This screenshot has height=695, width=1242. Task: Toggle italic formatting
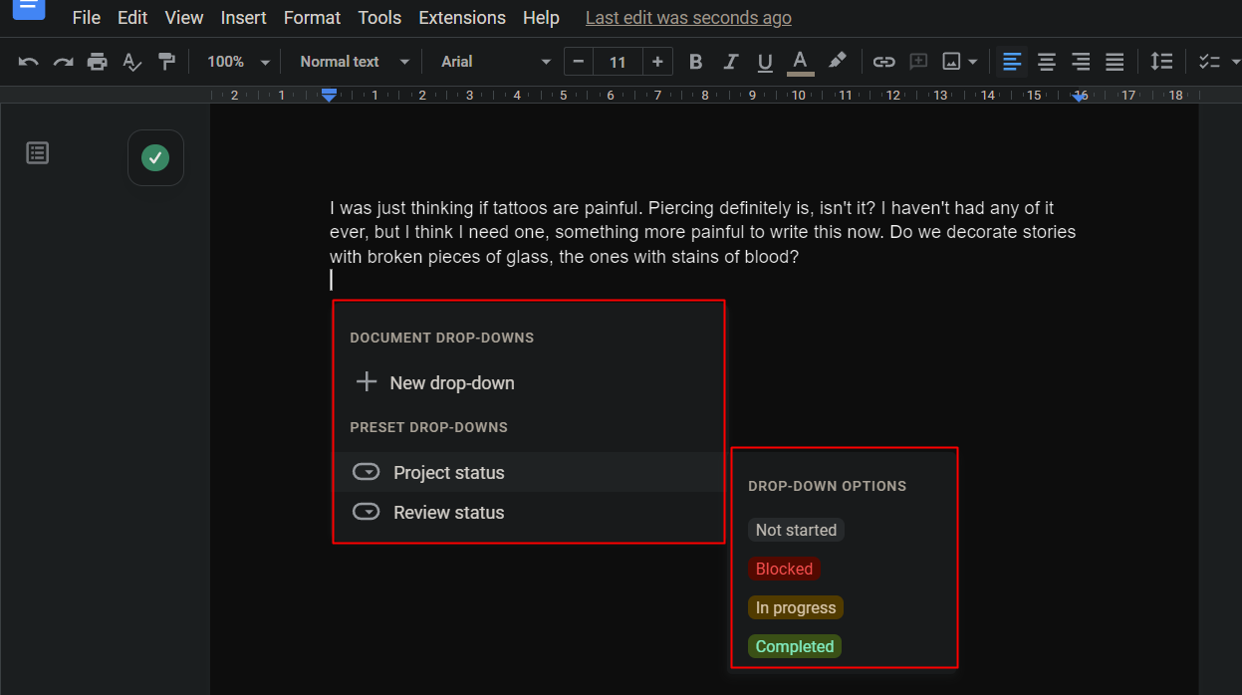coord(730,62)
